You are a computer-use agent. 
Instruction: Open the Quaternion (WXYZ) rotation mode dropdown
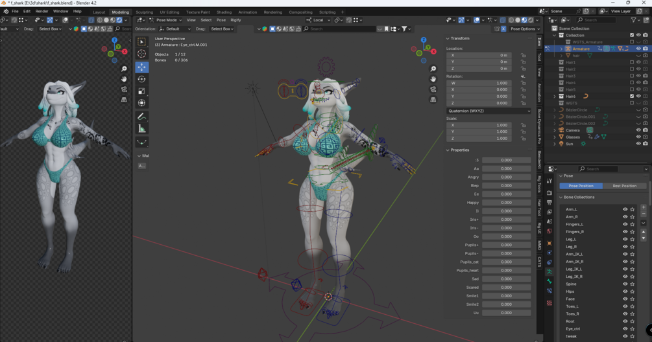(489, 111)
